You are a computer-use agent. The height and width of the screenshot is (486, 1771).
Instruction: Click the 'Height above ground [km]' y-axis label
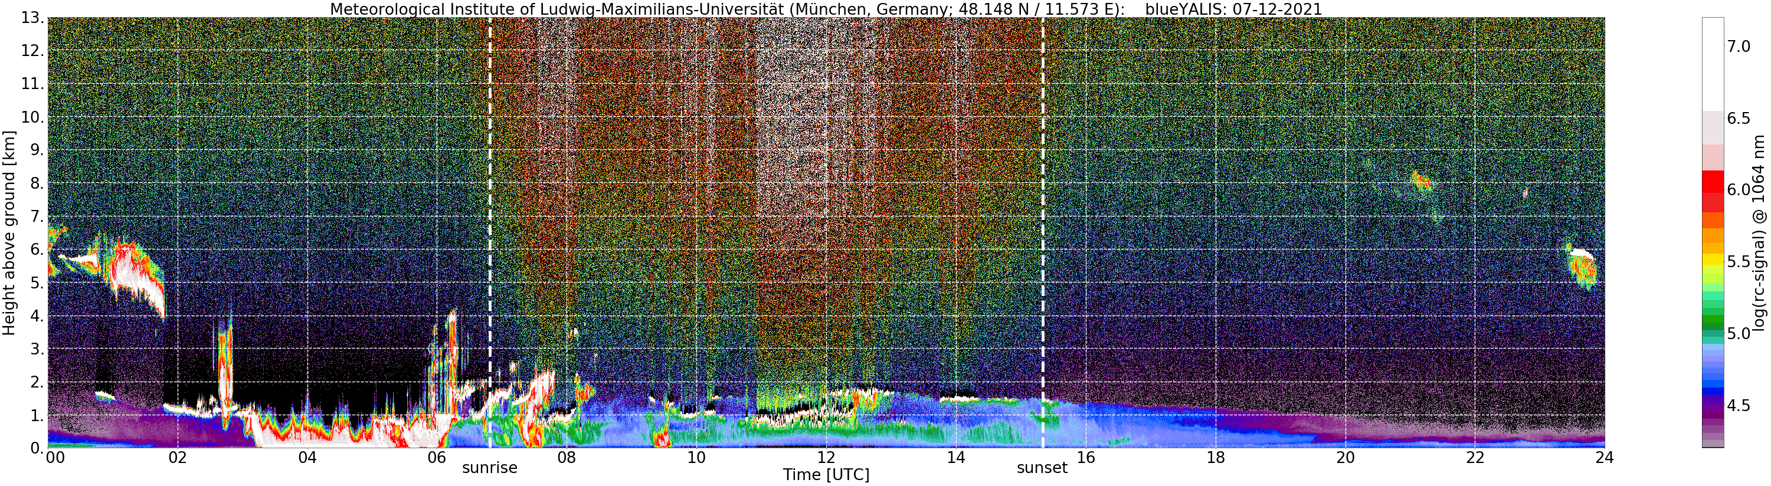(9, 232)
